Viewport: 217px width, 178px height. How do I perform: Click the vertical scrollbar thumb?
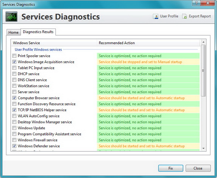tap(203, 71)
